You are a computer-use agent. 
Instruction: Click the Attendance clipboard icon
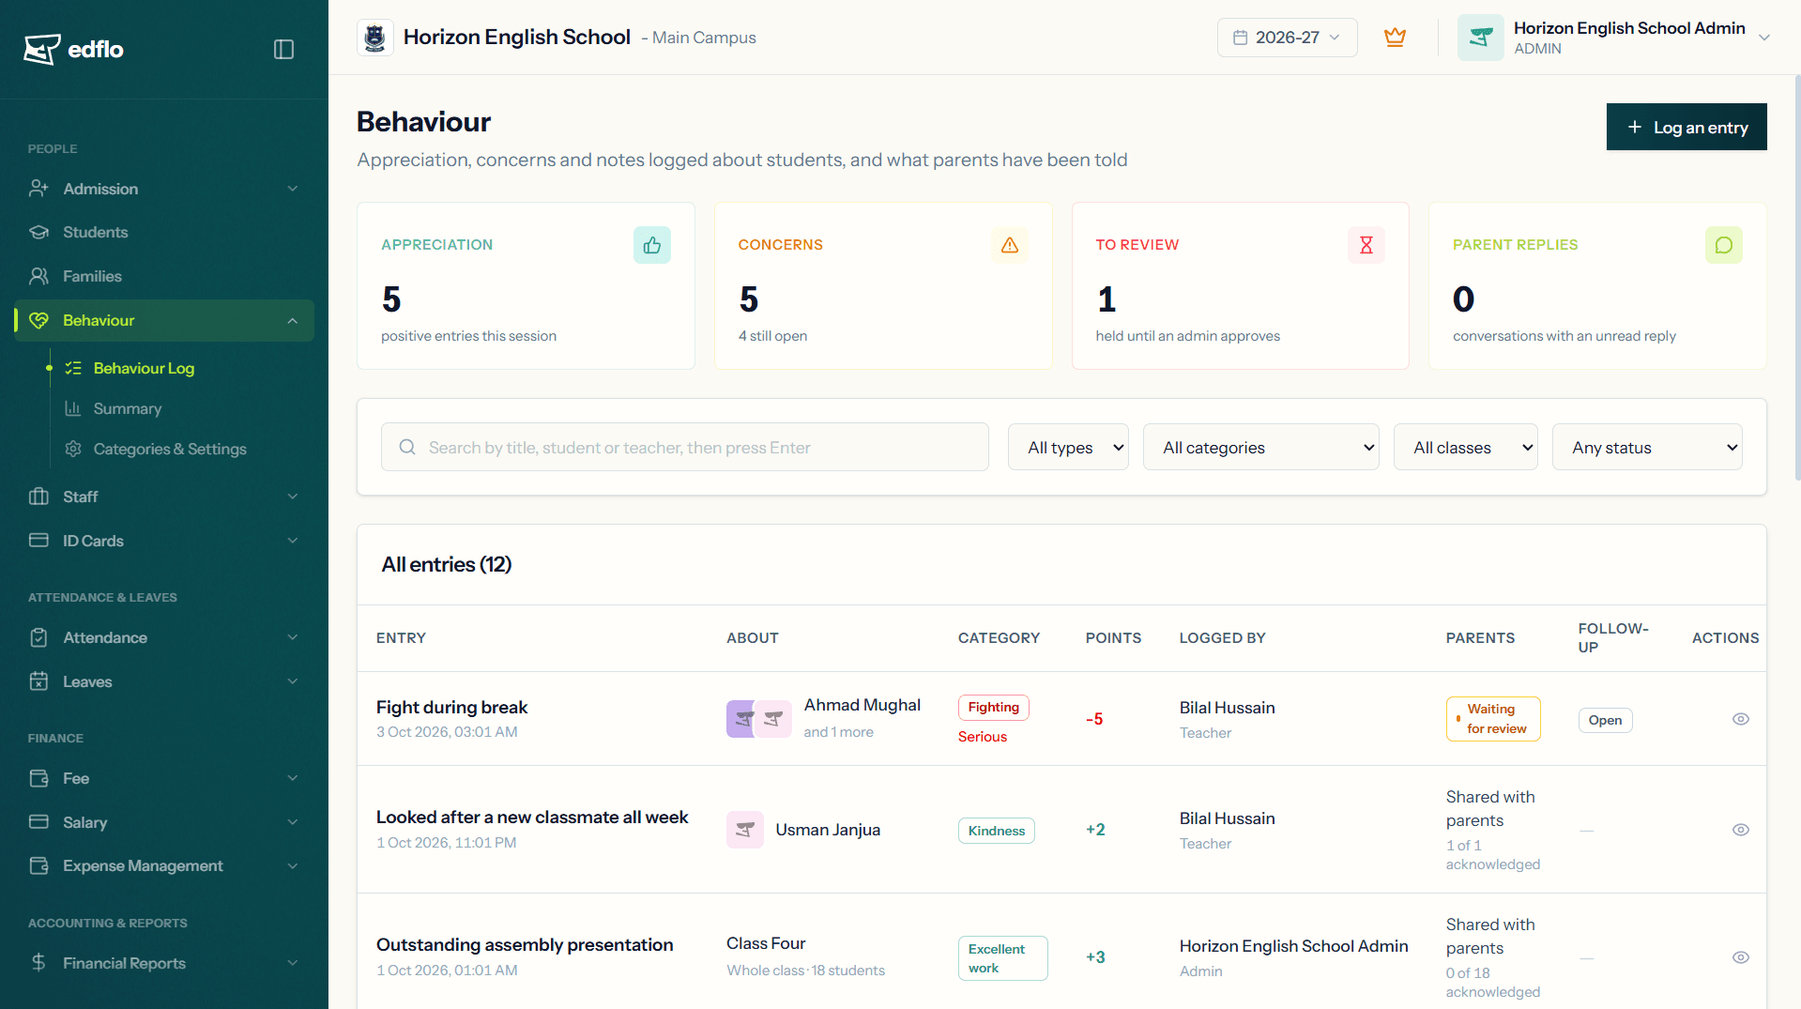38,637
